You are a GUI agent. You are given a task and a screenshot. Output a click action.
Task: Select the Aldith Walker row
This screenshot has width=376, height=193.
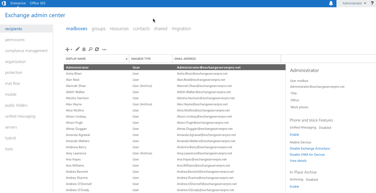pos(174,92)
